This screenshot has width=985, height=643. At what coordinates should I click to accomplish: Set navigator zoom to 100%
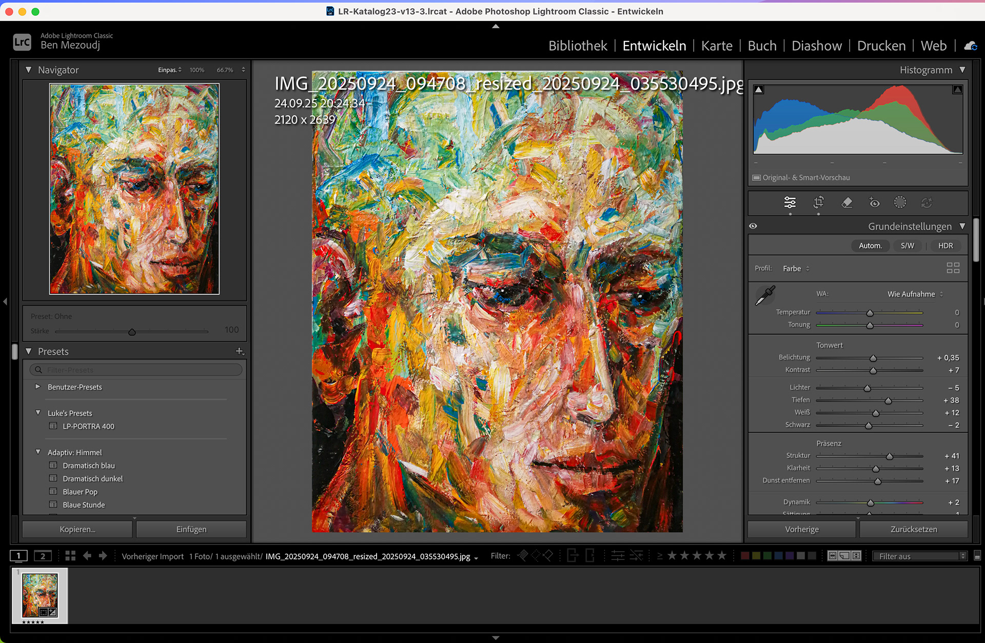197,70
